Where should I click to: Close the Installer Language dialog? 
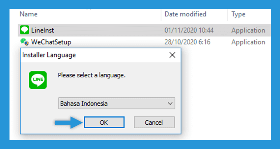click(x=172, y=55)
